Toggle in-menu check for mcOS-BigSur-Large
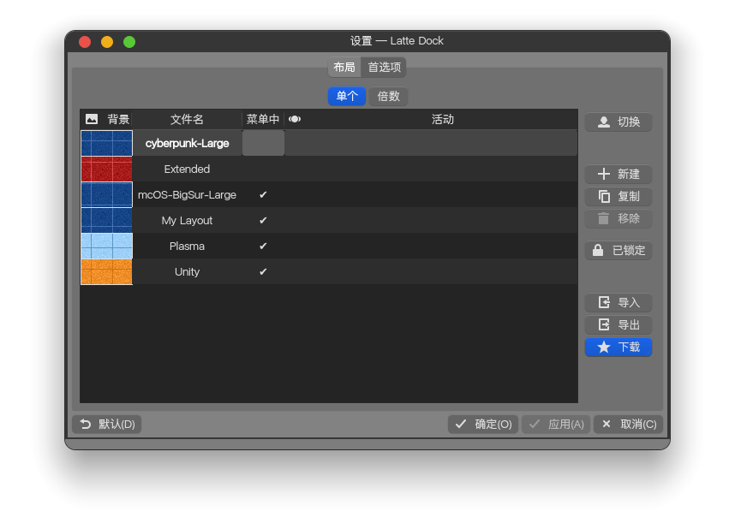This screenshot has height=523, width=735. tap(263, 195)
